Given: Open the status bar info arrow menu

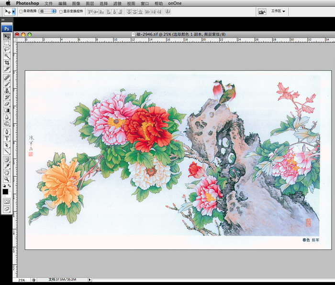Looking at the screenshot, I should pos(90,279).
